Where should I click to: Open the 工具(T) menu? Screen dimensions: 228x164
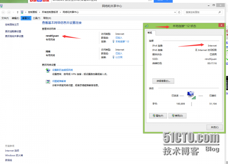tap(36, 18)
